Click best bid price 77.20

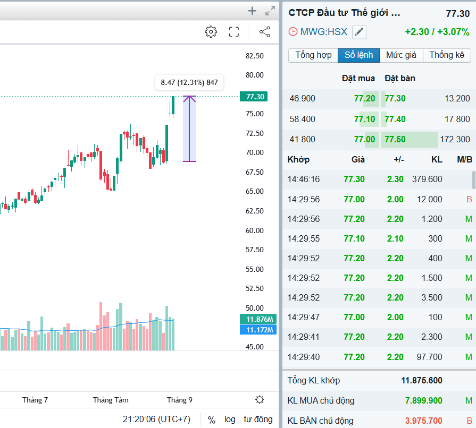(364, 98)
